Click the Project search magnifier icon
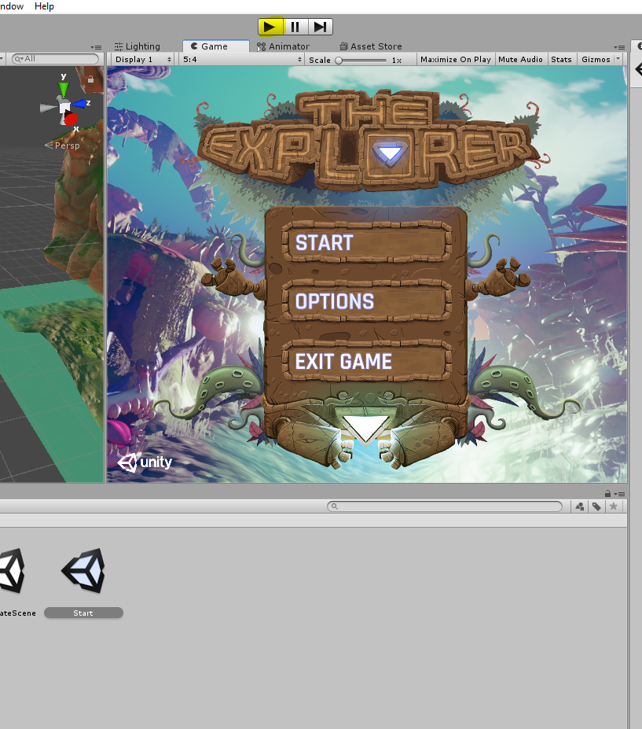 click(334, 506)
